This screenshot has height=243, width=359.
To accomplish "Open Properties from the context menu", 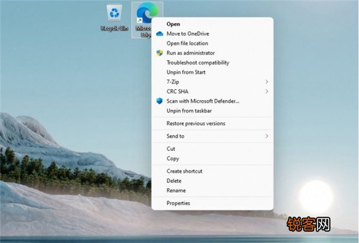I will point(178,203).
